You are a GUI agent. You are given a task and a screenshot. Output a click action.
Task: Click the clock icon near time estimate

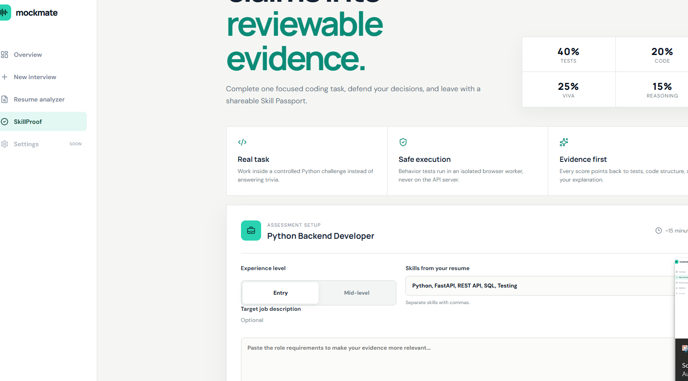[x=658, y=231]
